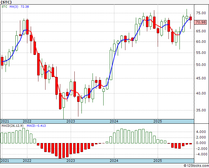Click the 50.00 price axis label
This screenshot has height=168, width=209.
pos(201,65)
